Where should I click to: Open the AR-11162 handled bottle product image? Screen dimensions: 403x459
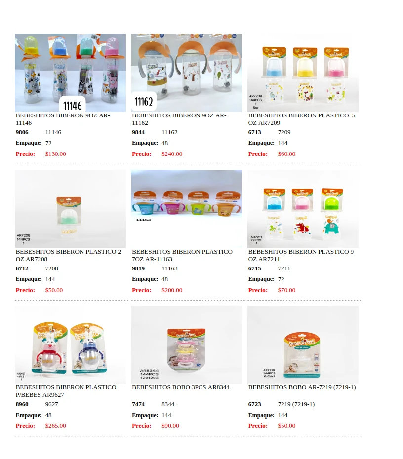click(186, 73)
